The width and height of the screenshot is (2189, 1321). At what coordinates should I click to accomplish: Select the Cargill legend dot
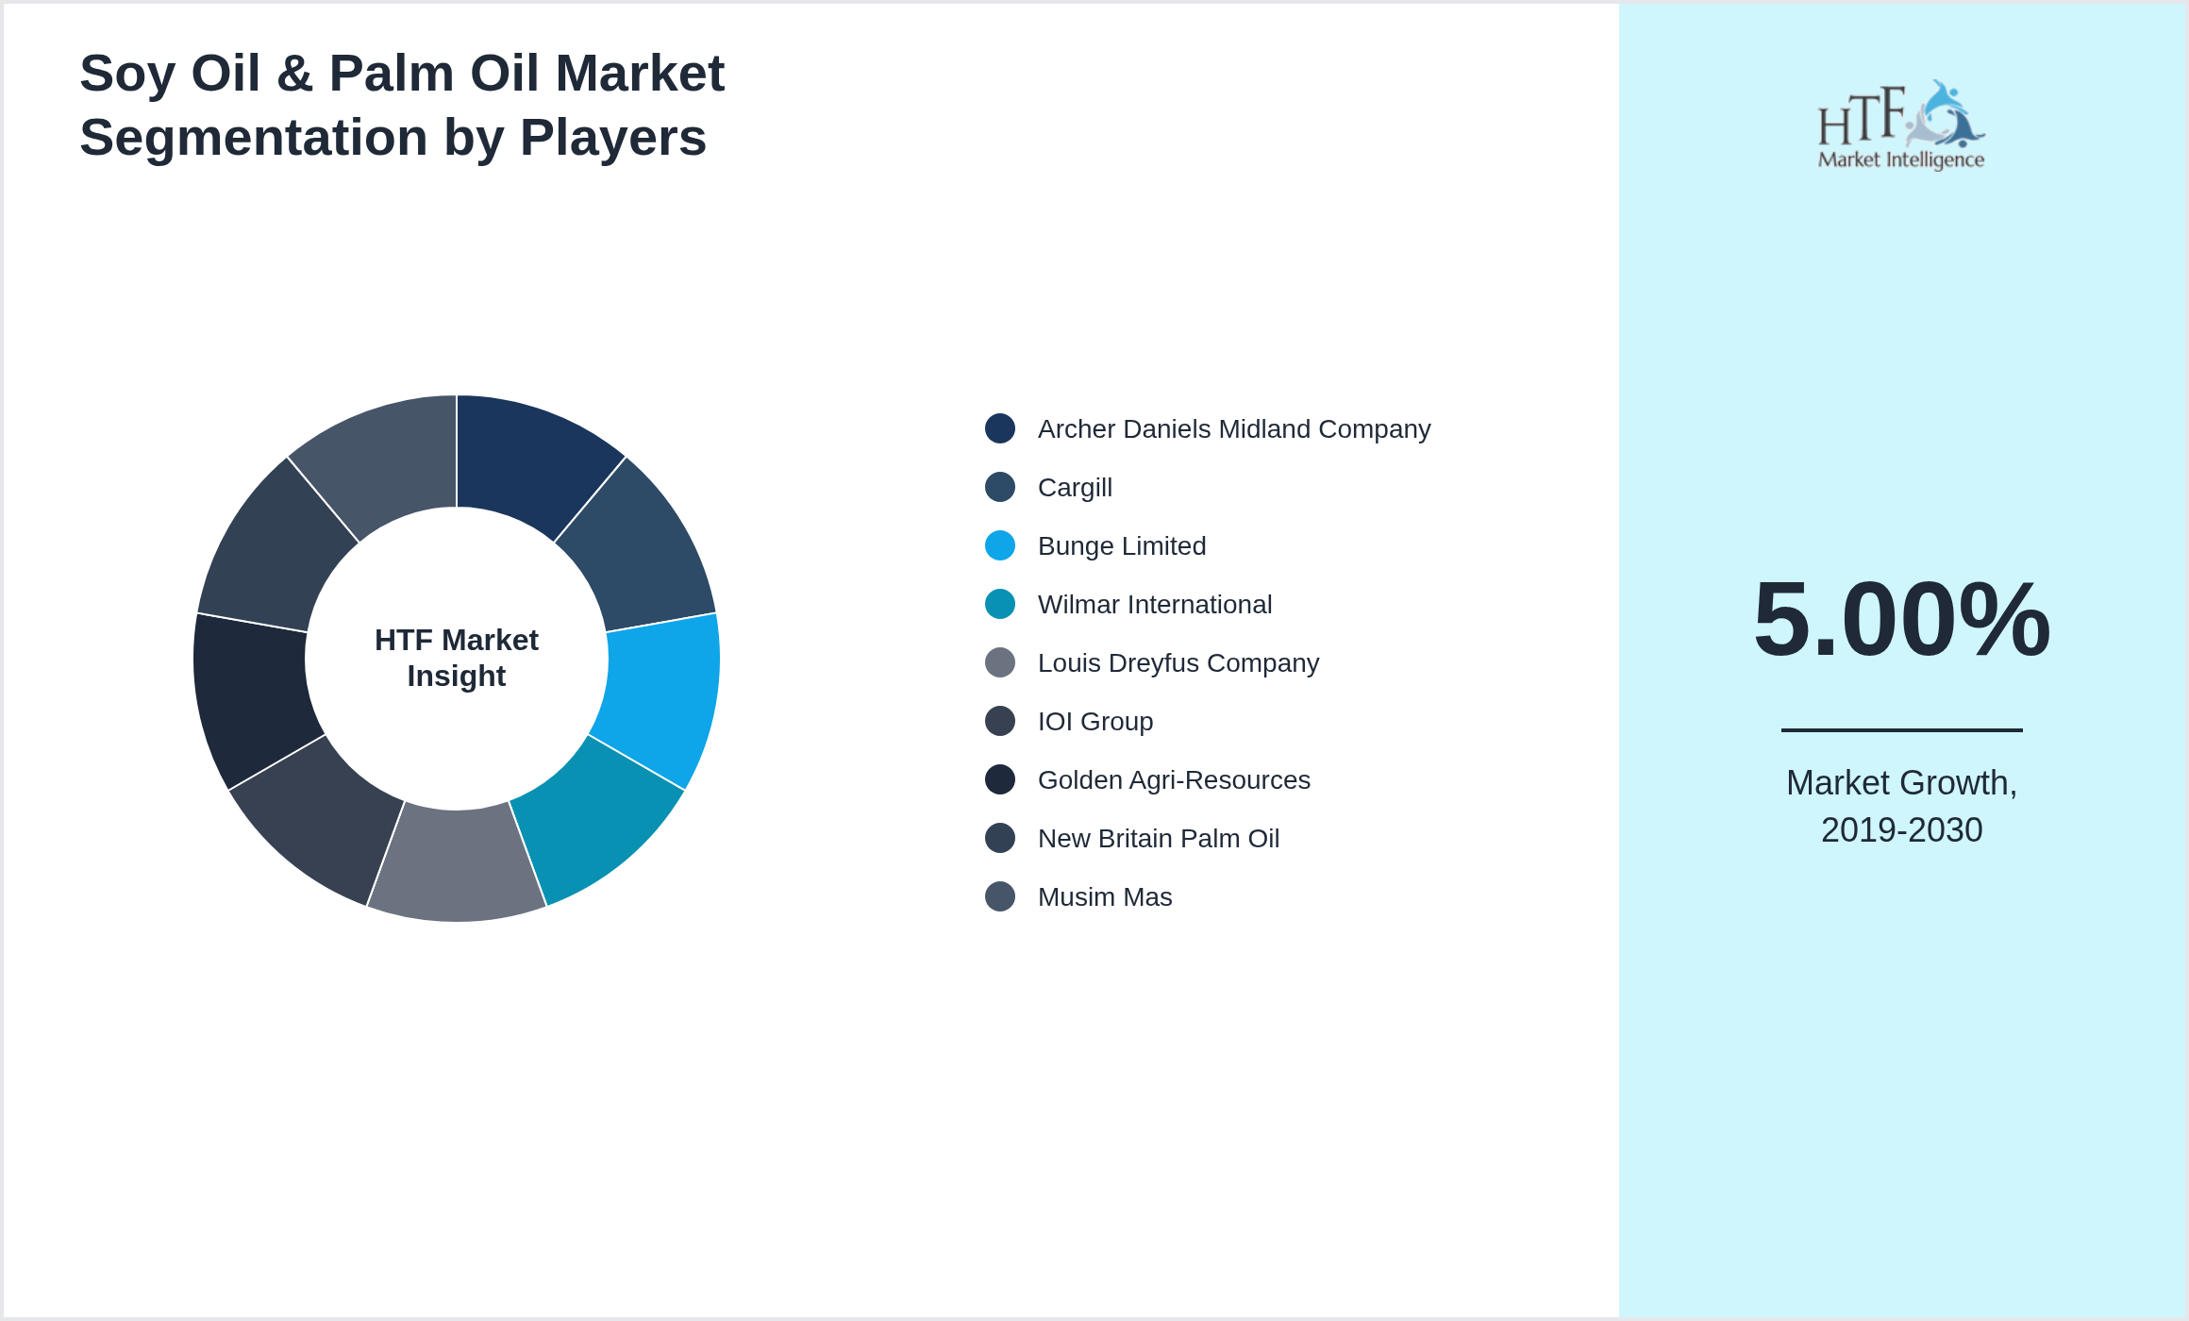click(1000, 488)
